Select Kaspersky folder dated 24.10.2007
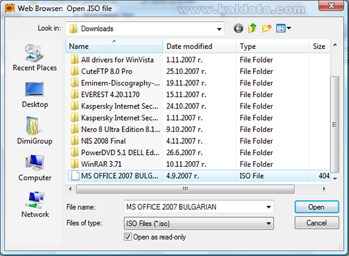This screenshot has width=349, height=256. pos(120,106)
